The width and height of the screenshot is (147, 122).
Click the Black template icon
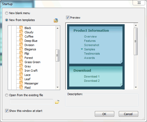[21, 28]
